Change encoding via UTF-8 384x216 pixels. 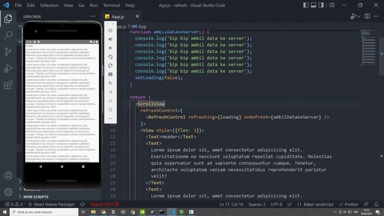click(x=276, y=204)
